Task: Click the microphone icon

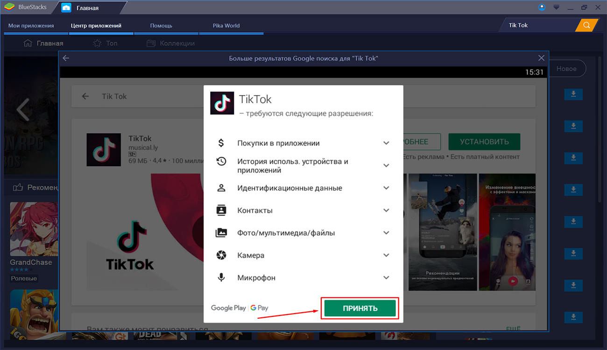Action: 221,277
